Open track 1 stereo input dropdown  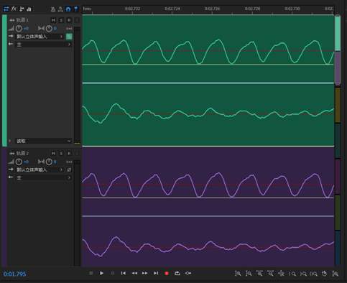pos(40,37)
